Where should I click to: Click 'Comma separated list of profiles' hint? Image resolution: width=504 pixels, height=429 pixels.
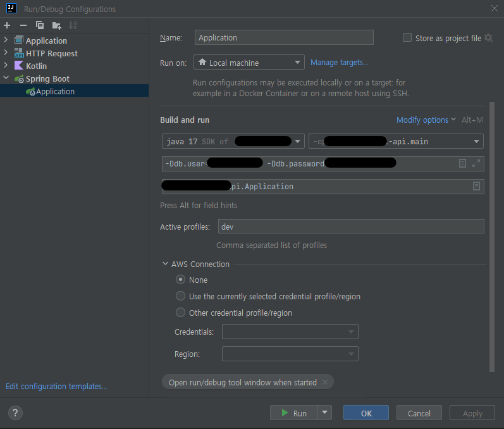pos(272,245)
